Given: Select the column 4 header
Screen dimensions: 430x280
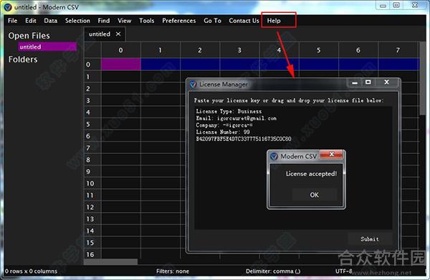Looking at the screenshot, I should [279, 50].
